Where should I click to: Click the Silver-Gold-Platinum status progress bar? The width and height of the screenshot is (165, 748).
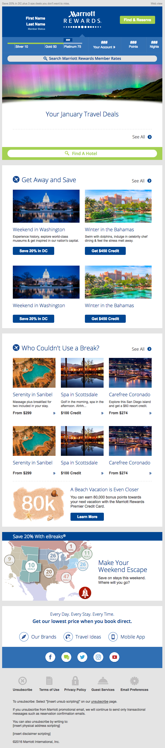(45, 43)
